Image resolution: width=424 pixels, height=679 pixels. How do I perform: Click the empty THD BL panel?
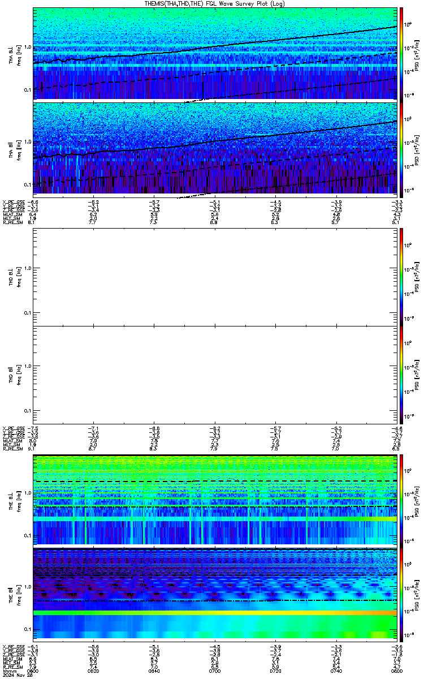click(x=215, y=277)
